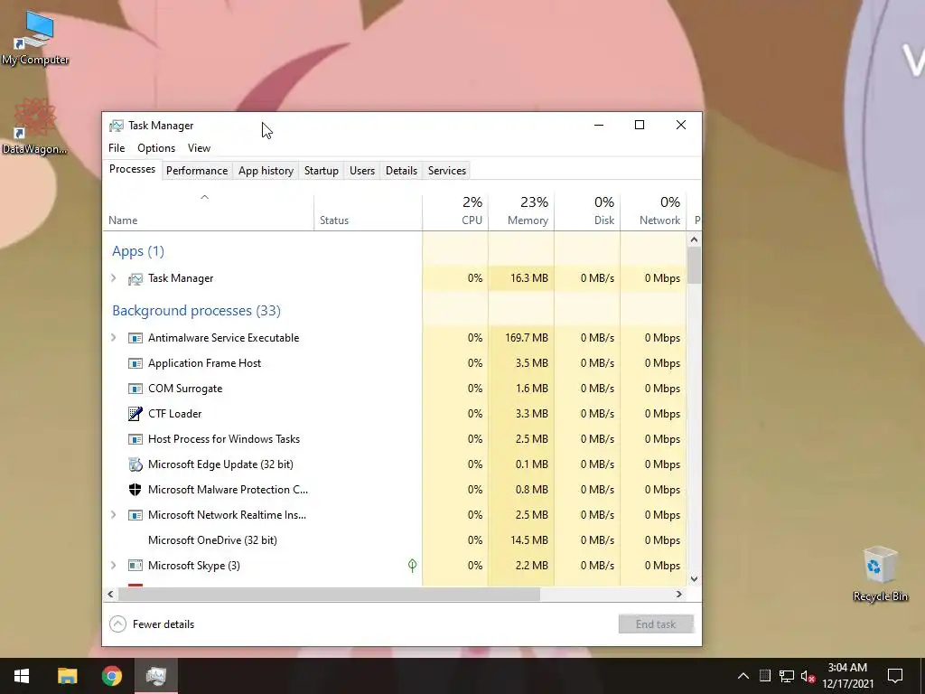Switch to the Performance tab

(x=196, y=171)
